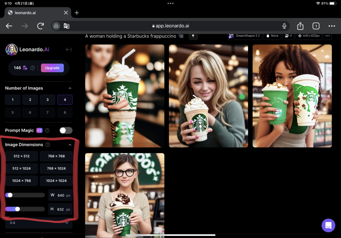Click the width slider handle
341x238 pixels.
pos(10,195)
